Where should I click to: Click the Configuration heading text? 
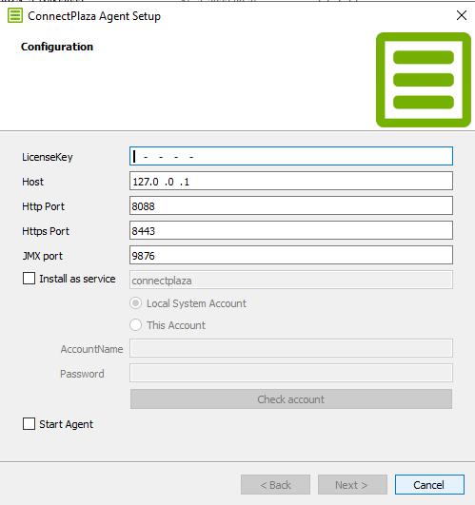[57, 47]
